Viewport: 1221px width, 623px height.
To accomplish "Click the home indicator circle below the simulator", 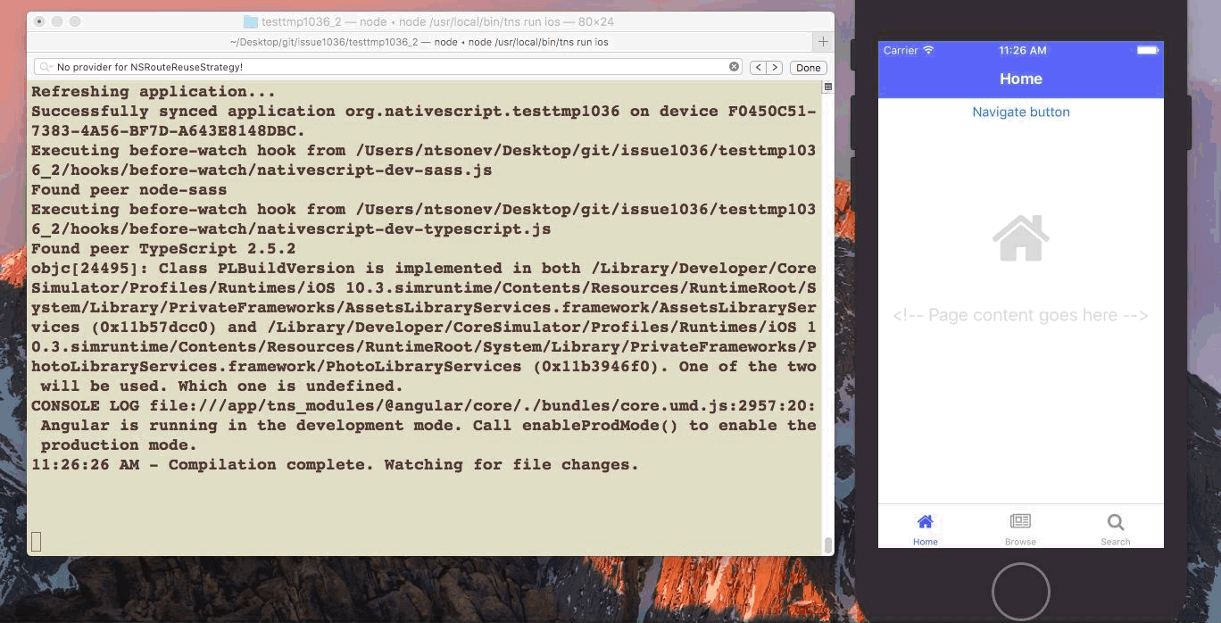I will point(1020,591).
